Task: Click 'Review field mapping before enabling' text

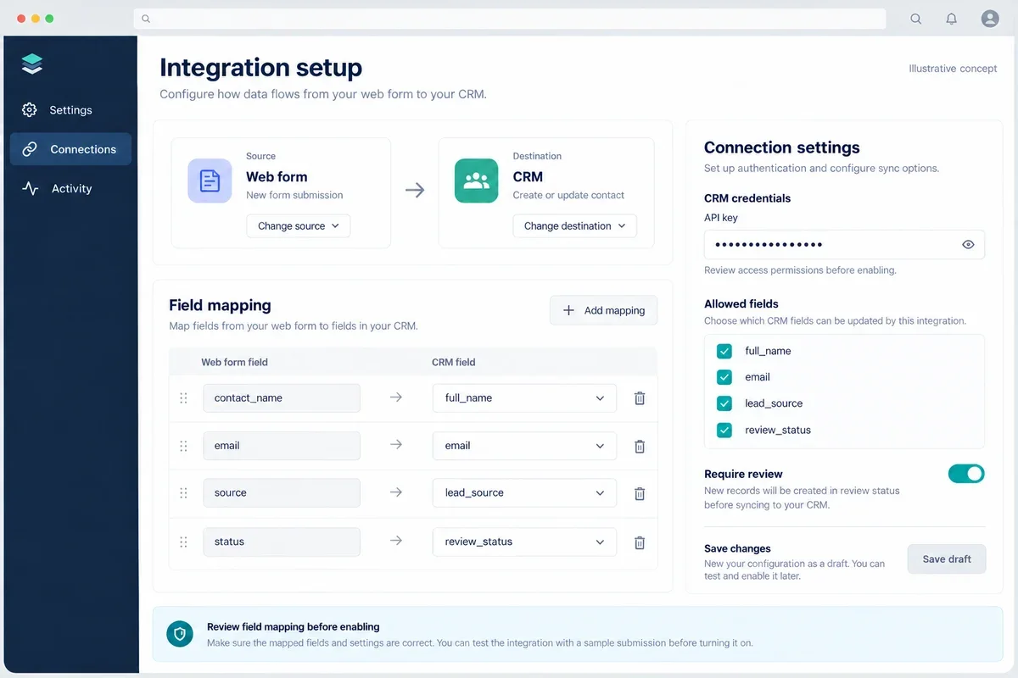Action: coord(294,627)
